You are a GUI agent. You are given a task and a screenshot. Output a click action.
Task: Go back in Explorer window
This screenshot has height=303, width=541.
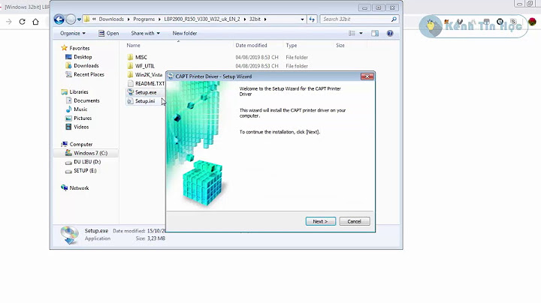tap(59, 19)
